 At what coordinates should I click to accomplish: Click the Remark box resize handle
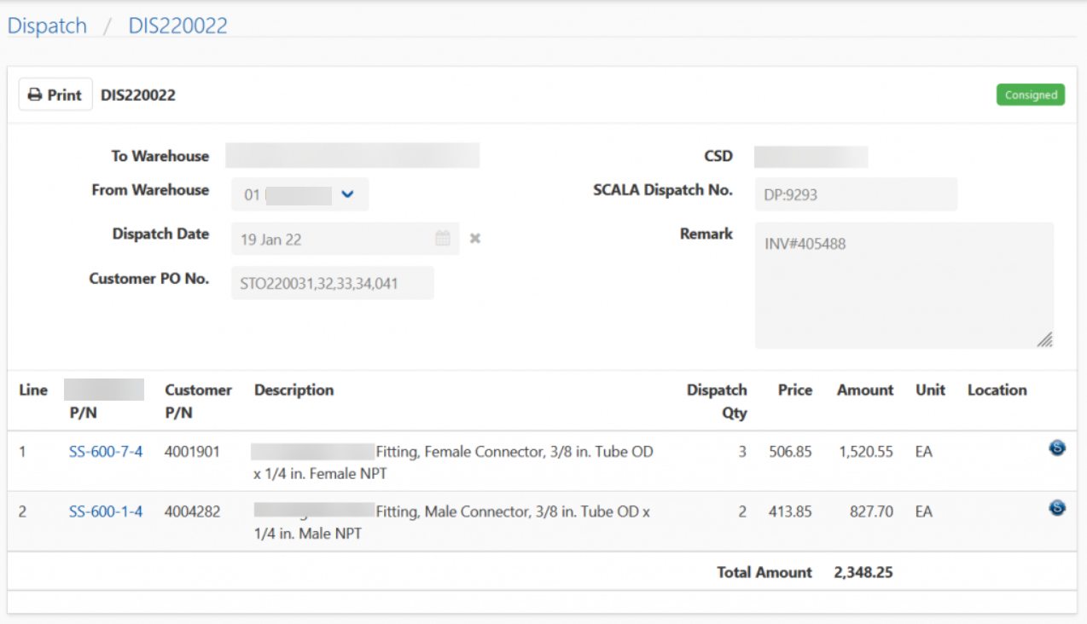click(1044, 339)
